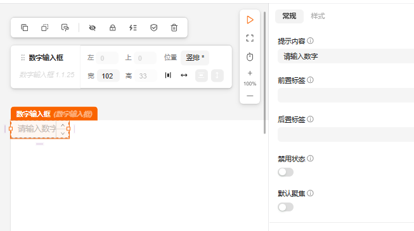
Task: Click the 高 height field showing 33
Action: point(146,76)
